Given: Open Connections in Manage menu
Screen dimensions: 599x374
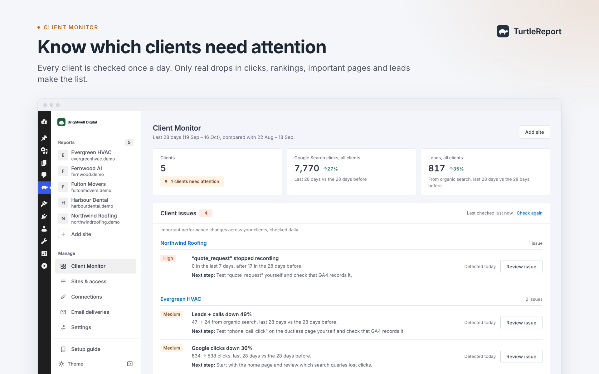Looking at the screenshot, I should pyautogui.click(x=96, y=297).
